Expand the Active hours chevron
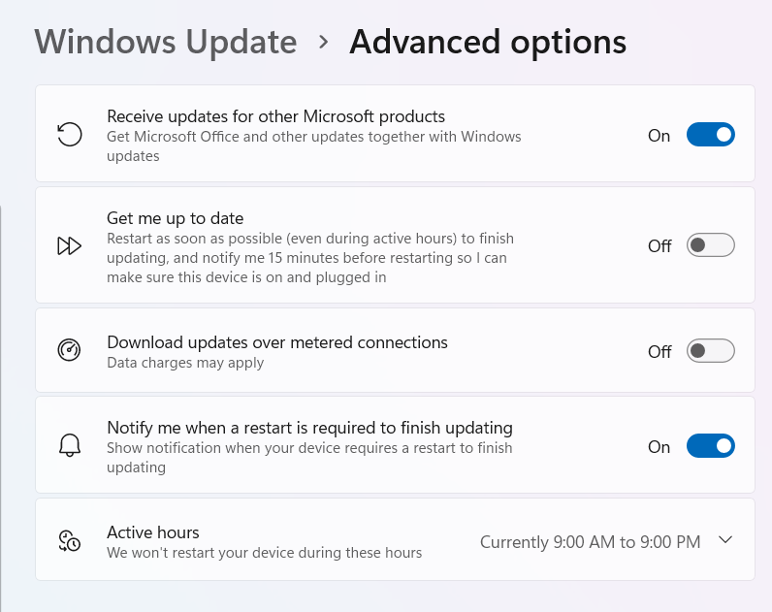Screen dimensions: 772x612 click(725, 539)
